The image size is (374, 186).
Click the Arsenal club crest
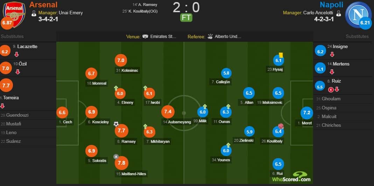coord(14,14)
